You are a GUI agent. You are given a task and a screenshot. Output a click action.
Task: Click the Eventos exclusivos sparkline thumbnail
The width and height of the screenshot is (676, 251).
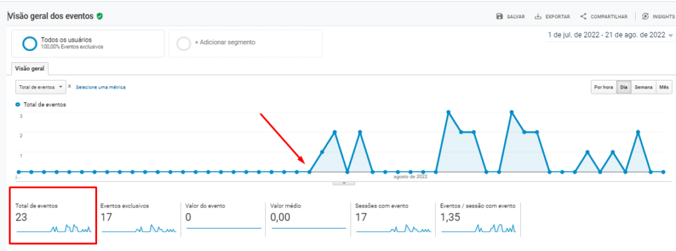[x=139, y=229]
